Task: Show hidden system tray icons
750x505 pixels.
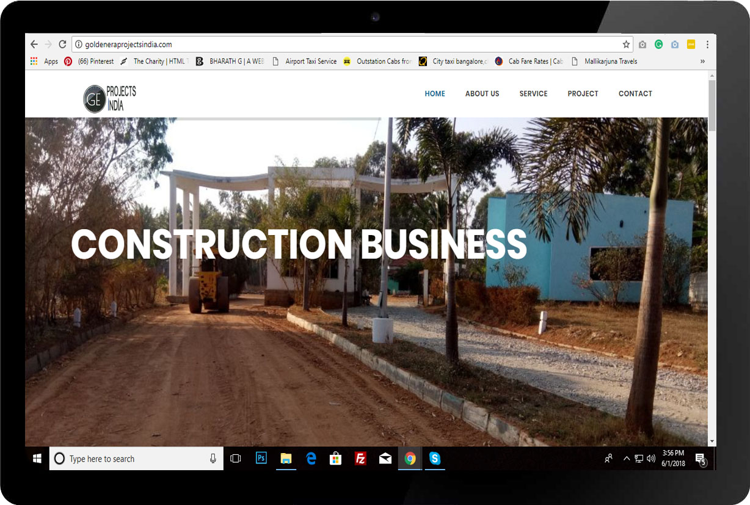Action: point(626,459)
